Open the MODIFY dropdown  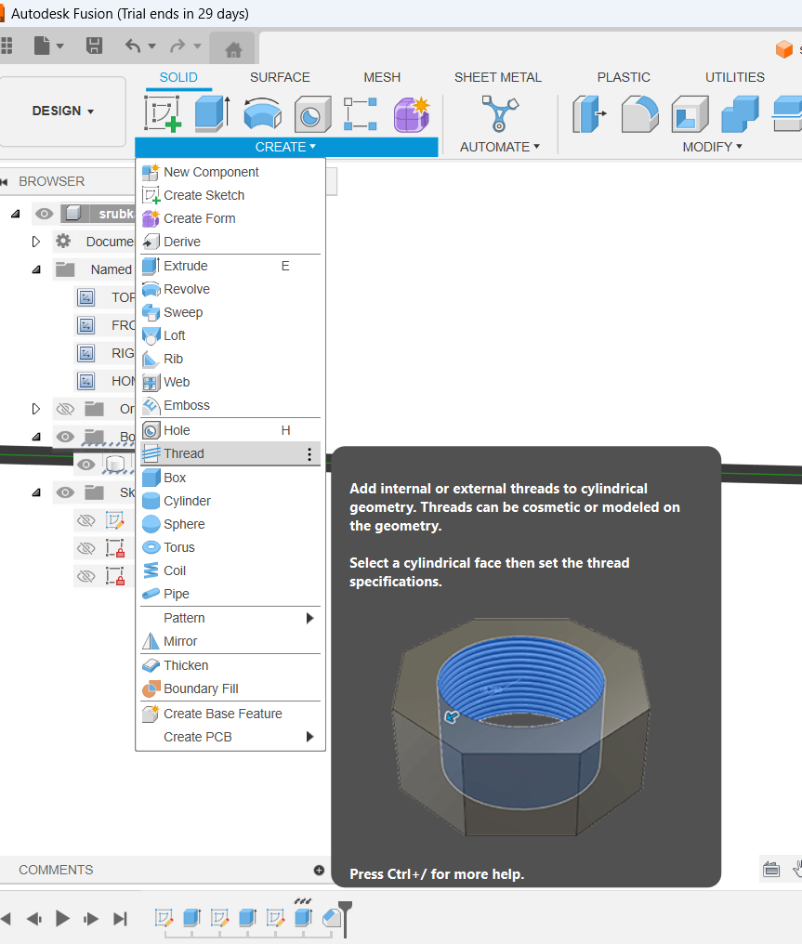[x=712, y=147]
